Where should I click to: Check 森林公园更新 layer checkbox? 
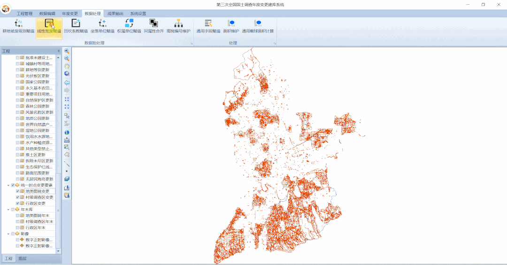[17, 106]
